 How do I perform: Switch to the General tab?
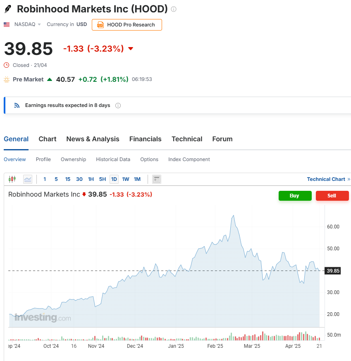click(x=16, y=139)
